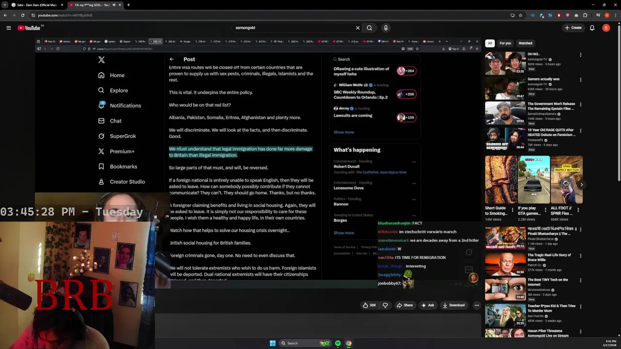621x349 pixels.
Task: Select the For you filter chip
Action: 505,43
